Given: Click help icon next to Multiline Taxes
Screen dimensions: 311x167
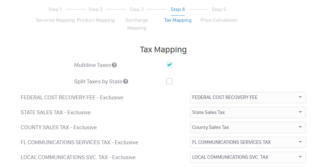Looking at the screenshot, I should click(114, 65).
